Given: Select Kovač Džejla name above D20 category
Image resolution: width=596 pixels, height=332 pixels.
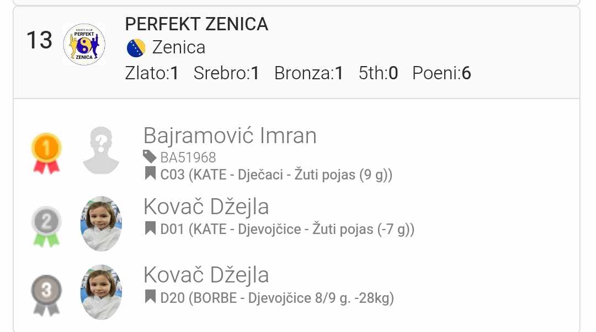Looking at the screenshot, I should tap(206, 275).
